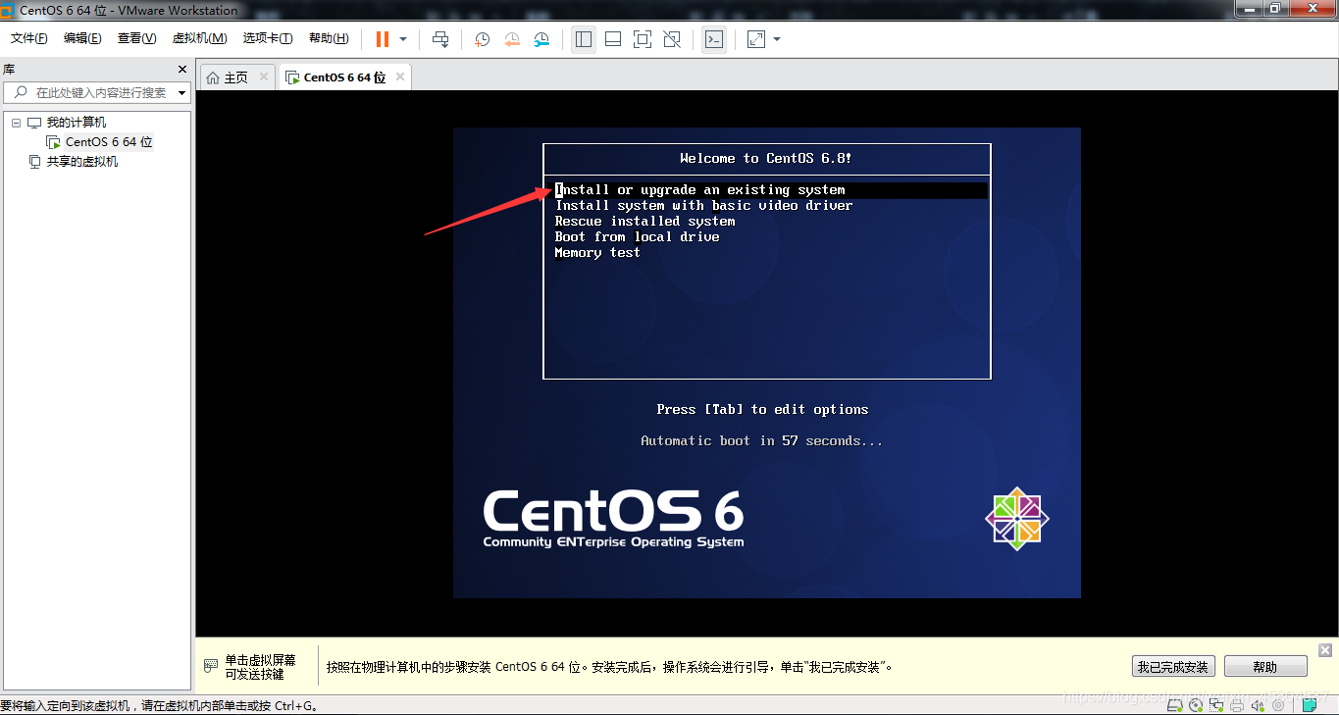This screenshot has height=715, width=1339.
Task: Toggle the library sidebar view
Action: coord(584,39)
